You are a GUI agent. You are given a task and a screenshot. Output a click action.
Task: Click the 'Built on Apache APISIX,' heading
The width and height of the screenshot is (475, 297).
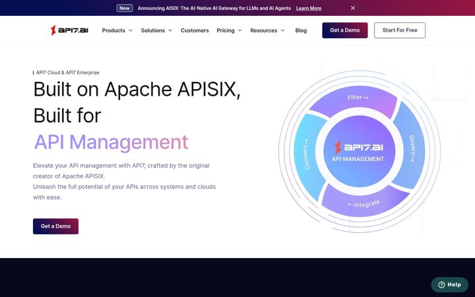(137, 89)
